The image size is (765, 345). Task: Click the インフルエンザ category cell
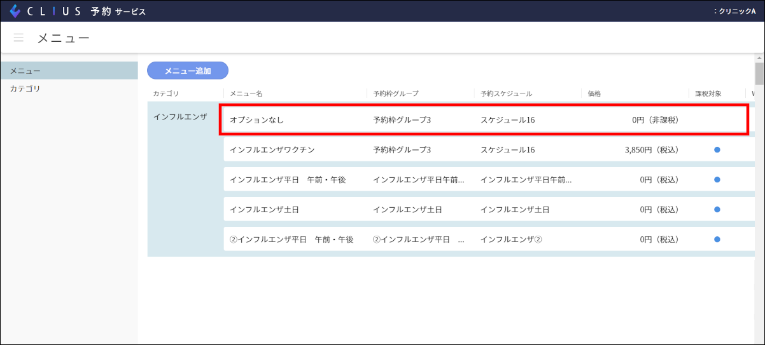tap(180, 117)
